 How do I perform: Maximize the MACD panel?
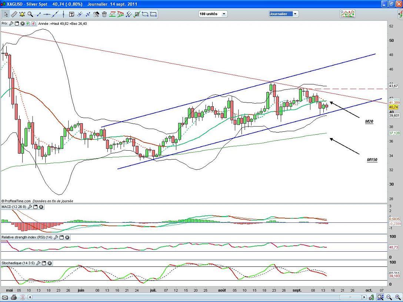pos(36,207)
